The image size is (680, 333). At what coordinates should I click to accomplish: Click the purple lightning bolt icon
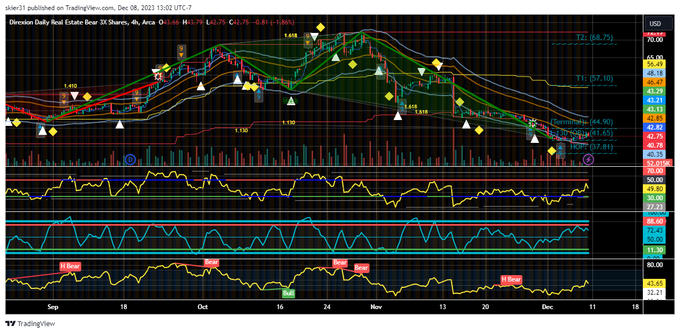click(588, 159)
